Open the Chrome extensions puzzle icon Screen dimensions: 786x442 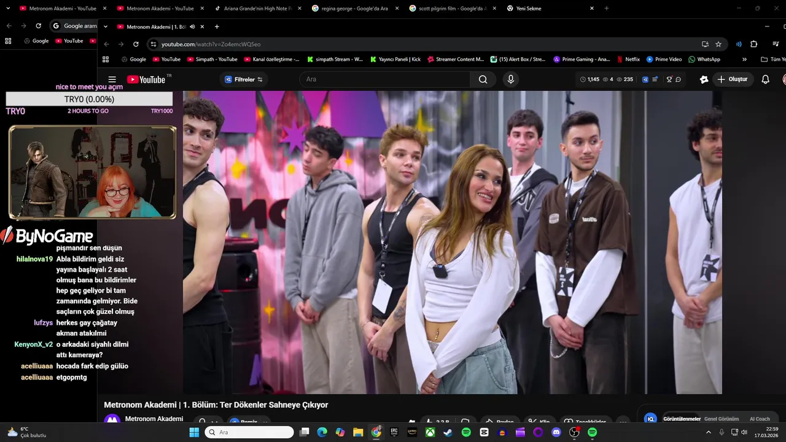(753, 44)
